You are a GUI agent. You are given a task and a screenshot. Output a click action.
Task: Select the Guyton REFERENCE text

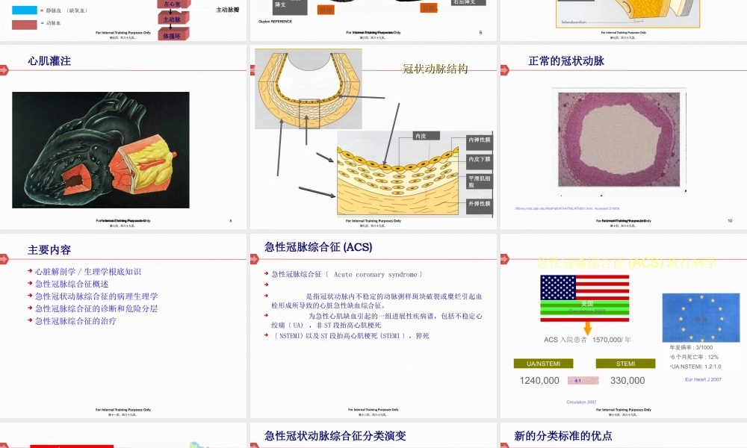[x=276, y=22]
